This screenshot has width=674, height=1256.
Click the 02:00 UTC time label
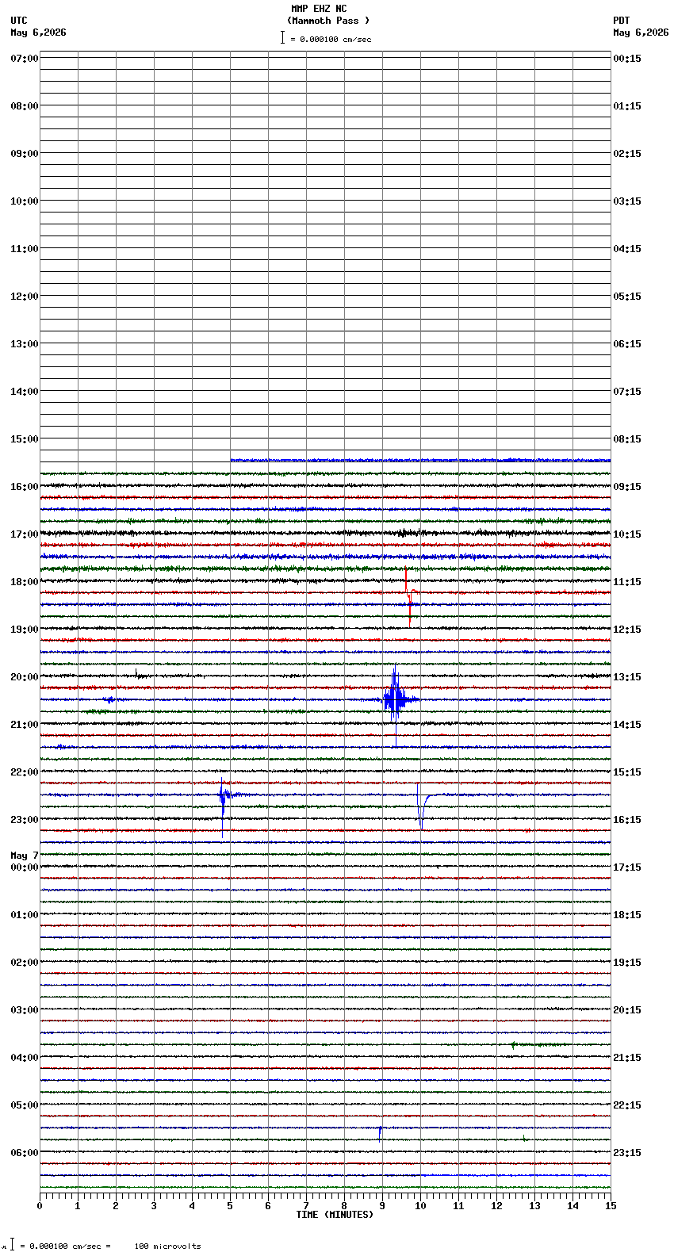pos(25,963)
